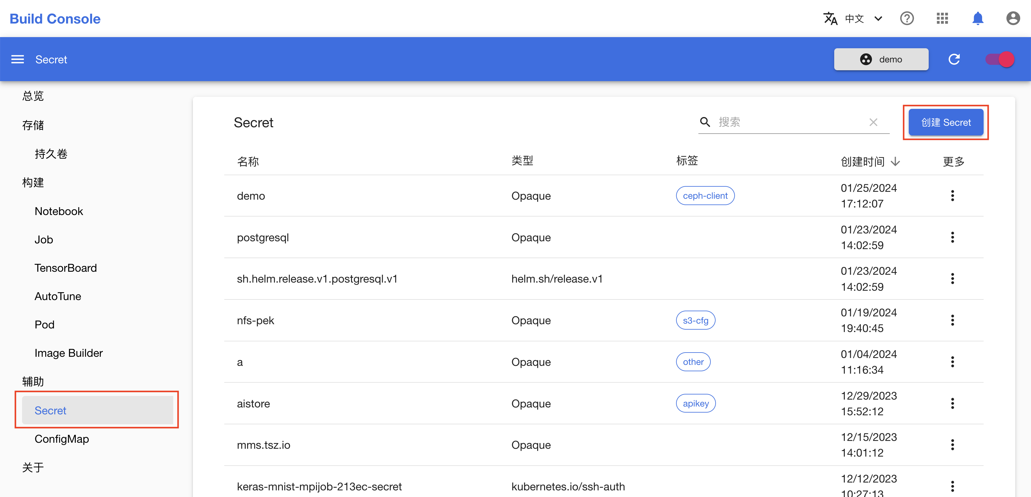
Task: Click the s3-cfg label chip
Action: click(x=696, y=320)
